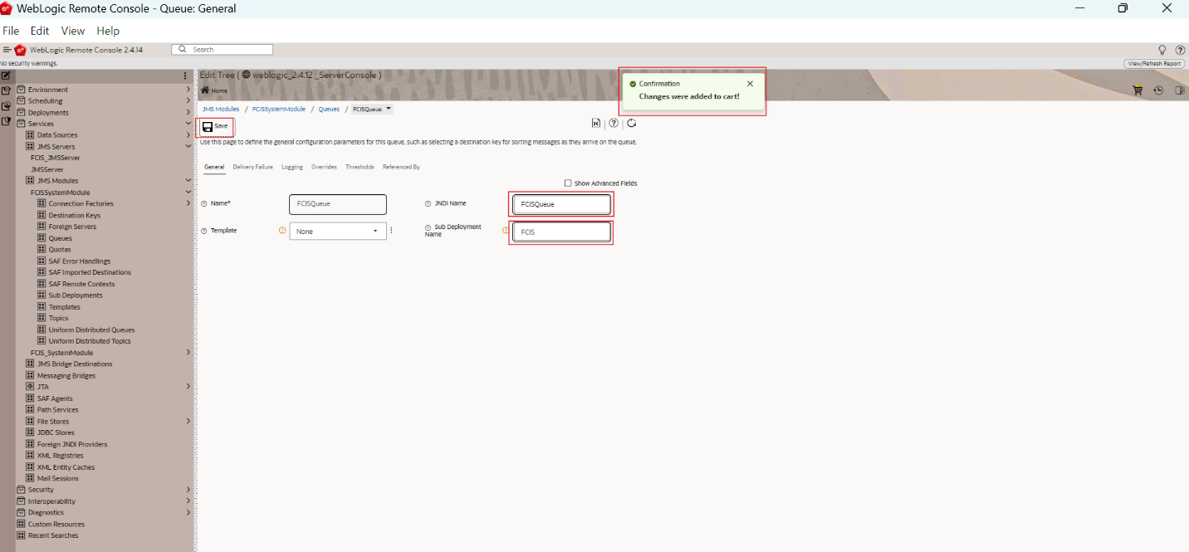Expand the Environment tree node
Screen dimensions: 1189x552
coord(188,90)
